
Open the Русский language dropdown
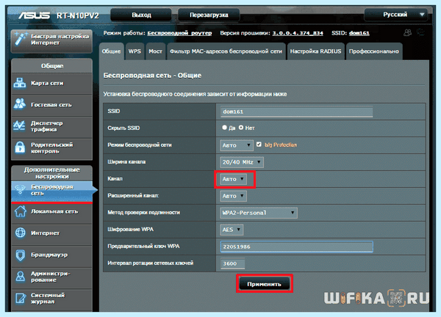coord(396,15)
